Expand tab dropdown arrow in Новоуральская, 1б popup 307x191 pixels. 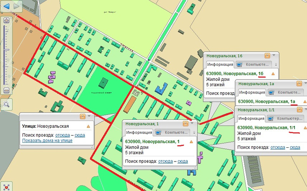coord(276,65)
